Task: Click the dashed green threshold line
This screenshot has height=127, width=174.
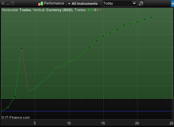Action: [x=87, y=98]
